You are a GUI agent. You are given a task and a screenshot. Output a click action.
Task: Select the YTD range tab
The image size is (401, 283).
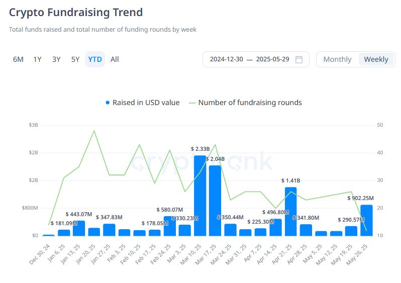(95, 59)
